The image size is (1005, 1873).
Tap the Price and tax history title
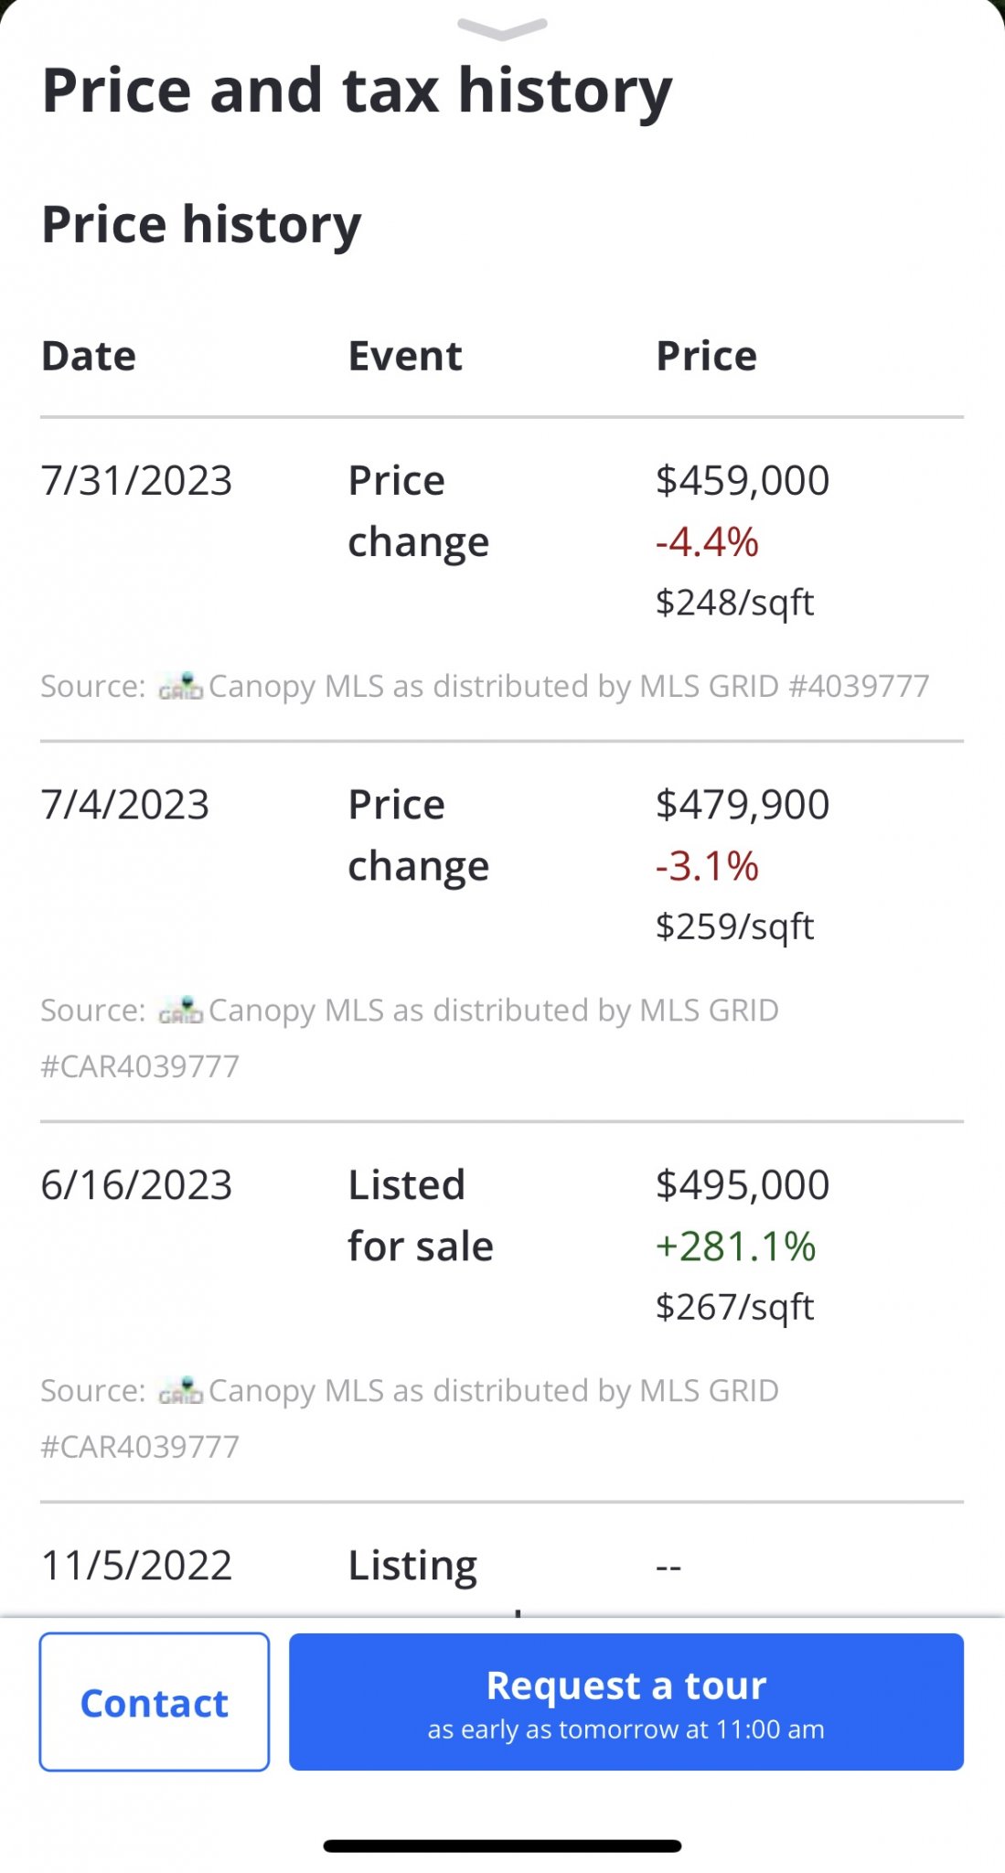point(358,91)
